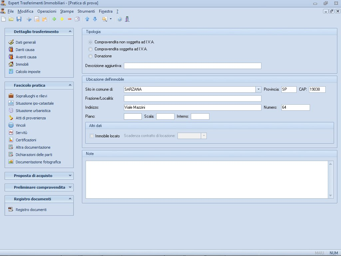Screen dimensions: 341x256
Task: Open the Atti di provenienza link
Action: point(31,118)
